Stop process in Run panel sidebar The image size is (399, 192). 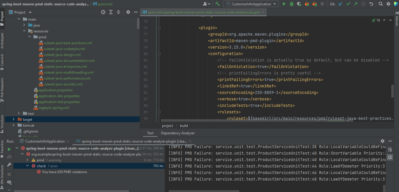(9, 174)
